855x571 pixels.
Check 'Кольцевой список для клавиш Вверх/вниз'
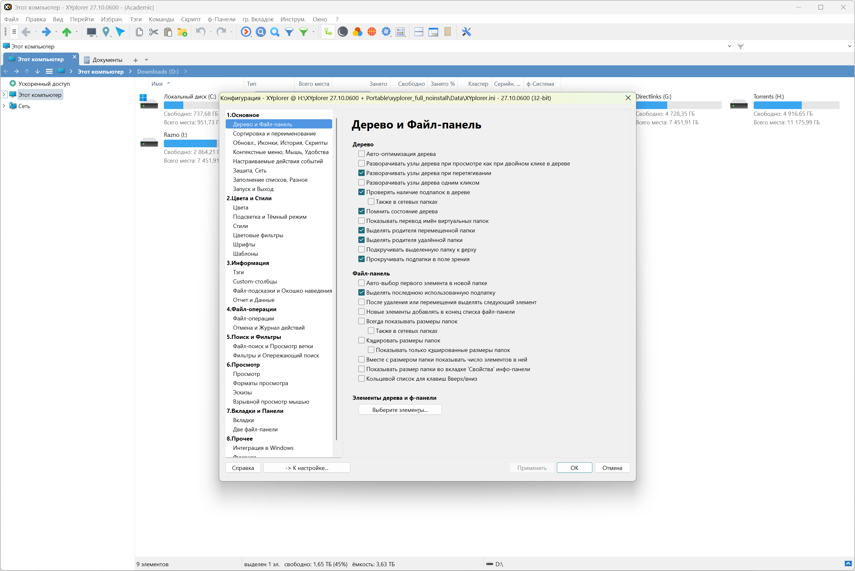pyautogui.click(x=361, y=379)
